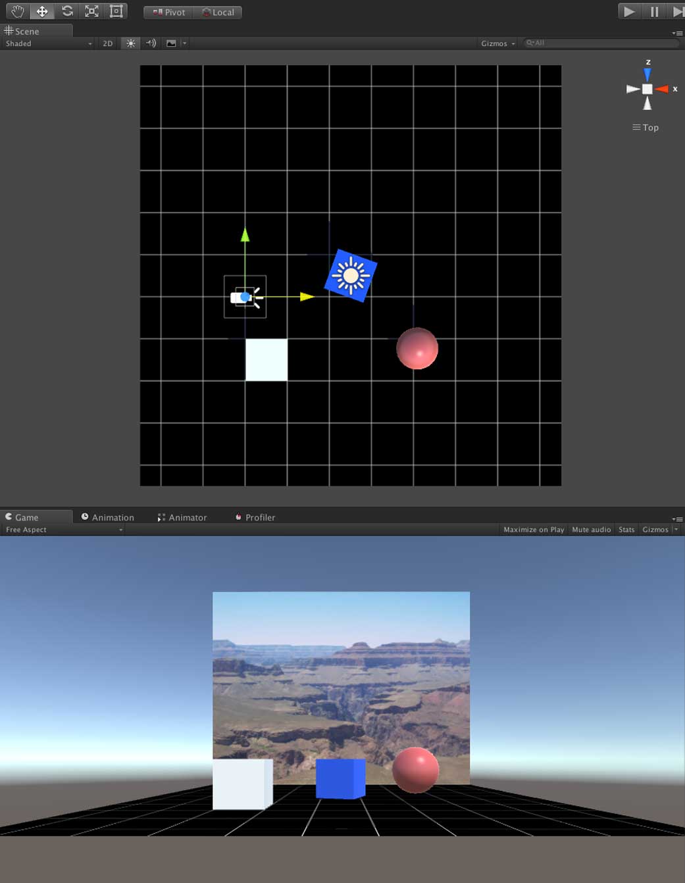685x883 pixels.
Task: Focus the scene search field
Action: (x=601, y=43)
